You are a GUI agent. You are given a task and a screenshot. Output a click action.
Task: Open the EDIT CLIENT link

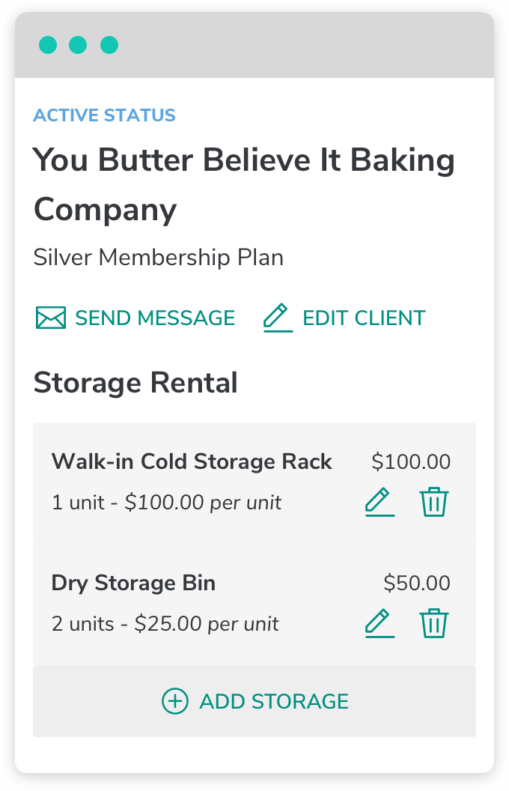click(x=364, y=318)
